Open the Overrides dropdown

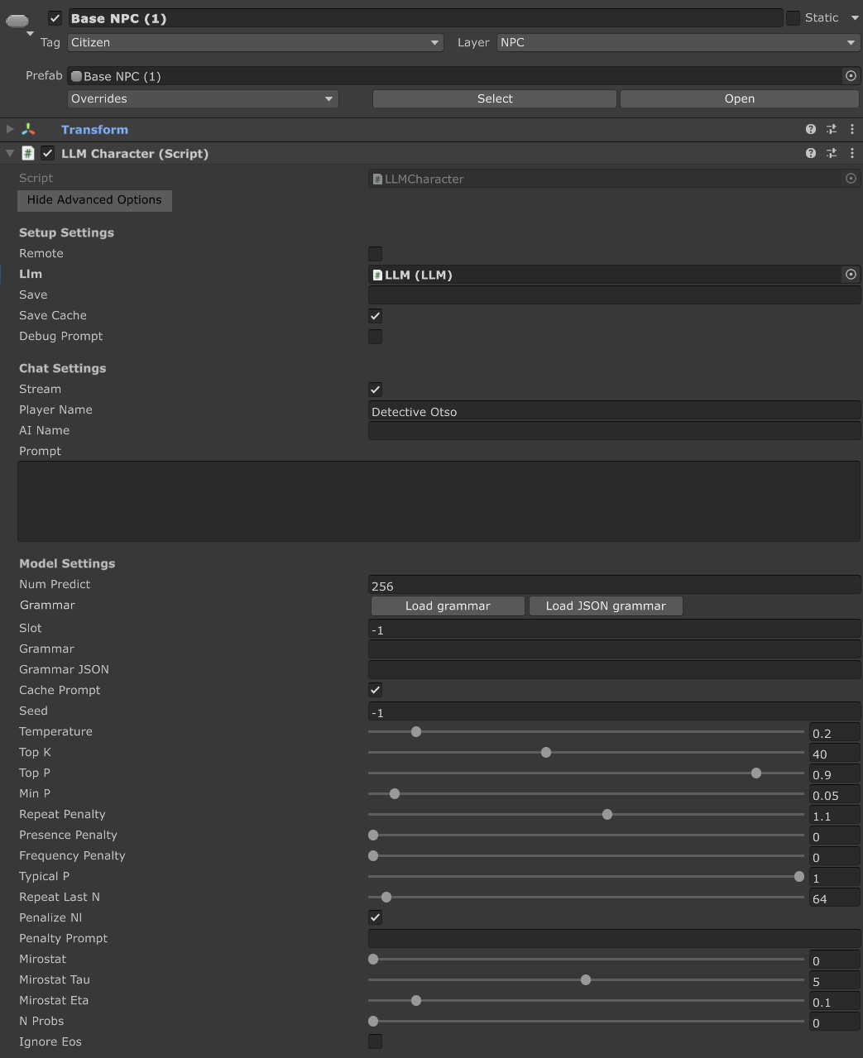pos(203,98)
